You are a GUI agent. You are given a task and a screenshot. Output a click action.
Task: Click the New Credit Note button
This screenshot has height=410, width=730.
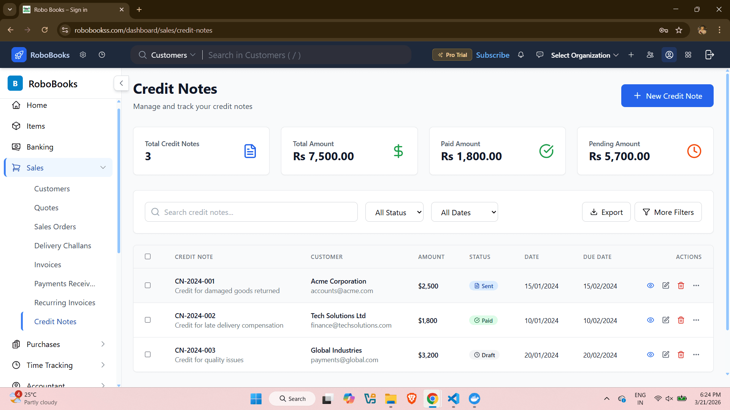[667, 96]
